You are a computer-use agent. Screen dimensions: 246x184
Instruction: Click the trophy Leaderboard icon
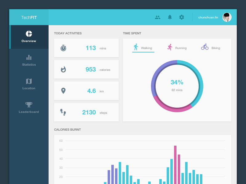tap(29, 105)
